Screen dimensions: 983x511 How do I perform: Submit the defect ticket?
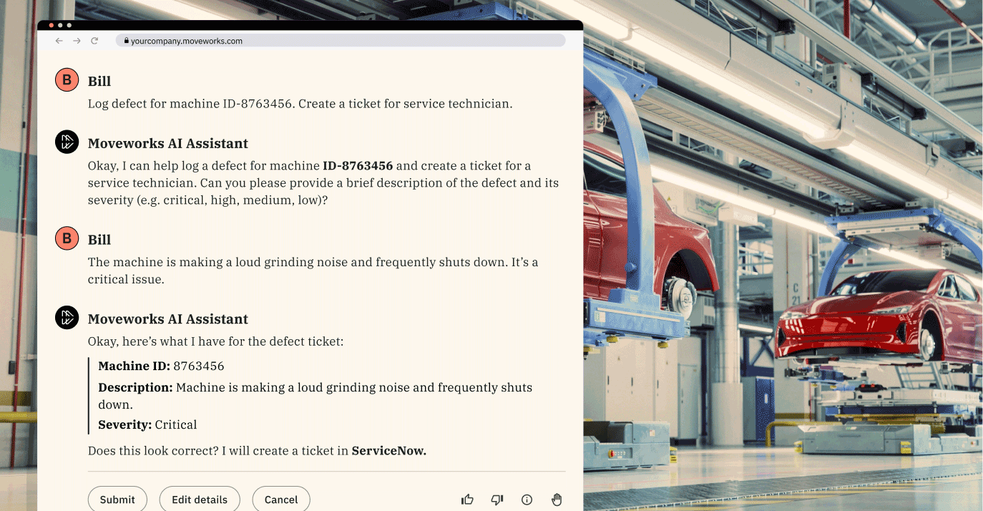(117, 500)
